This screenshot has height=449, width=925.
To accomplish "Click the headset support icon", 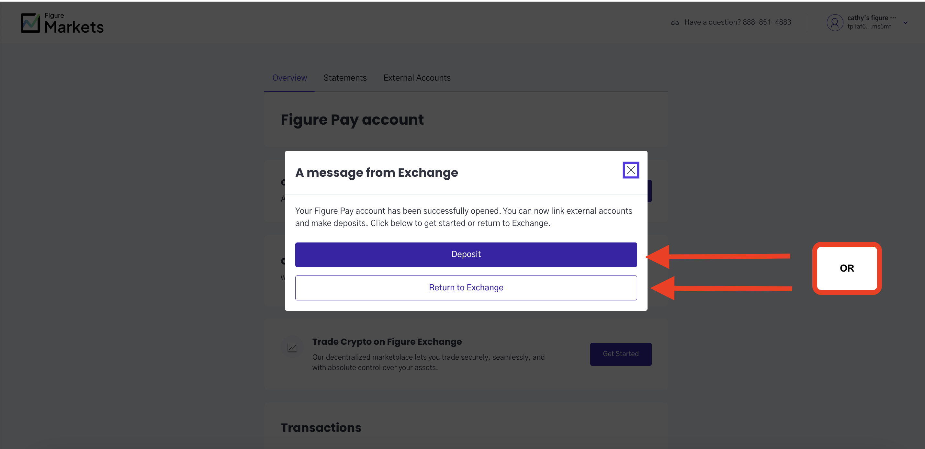I will click(x=675, y=23).
